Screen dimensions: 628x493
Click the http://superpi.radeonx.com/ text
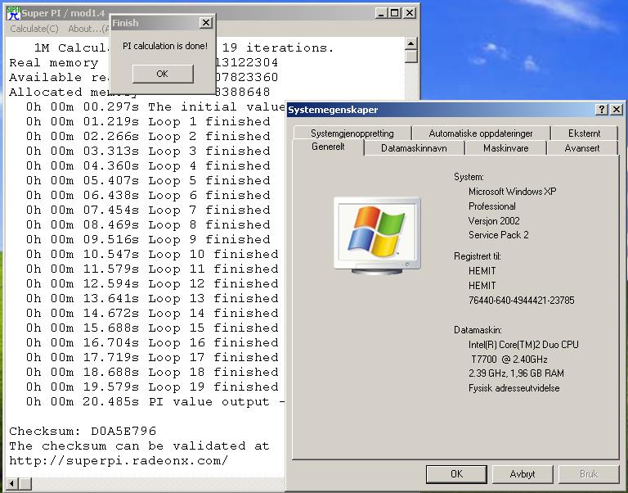[119, 460]
